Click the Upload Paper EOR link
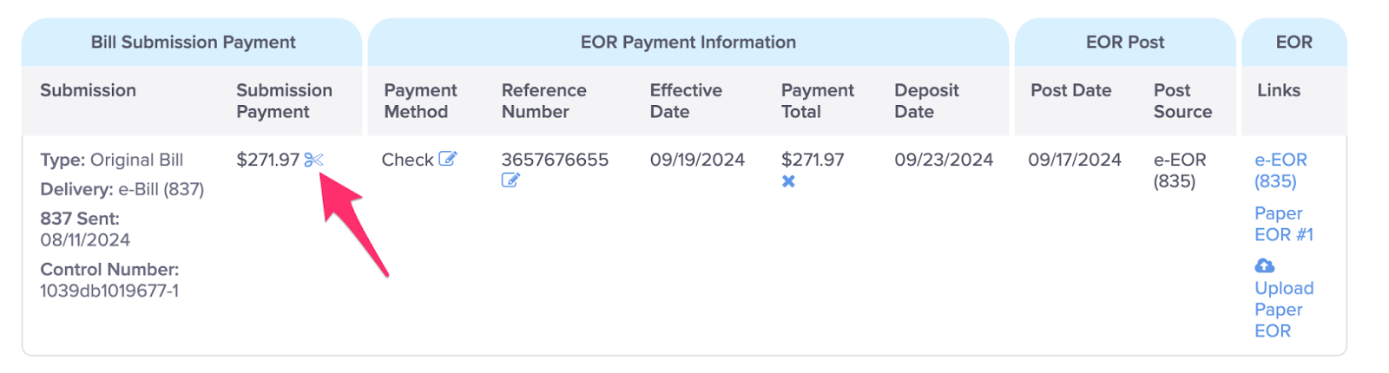This screenshot has height=373, width=1389. (1284, 309)
